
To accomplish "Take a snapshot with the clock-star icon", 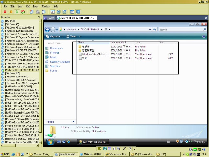I will [32, 12].
